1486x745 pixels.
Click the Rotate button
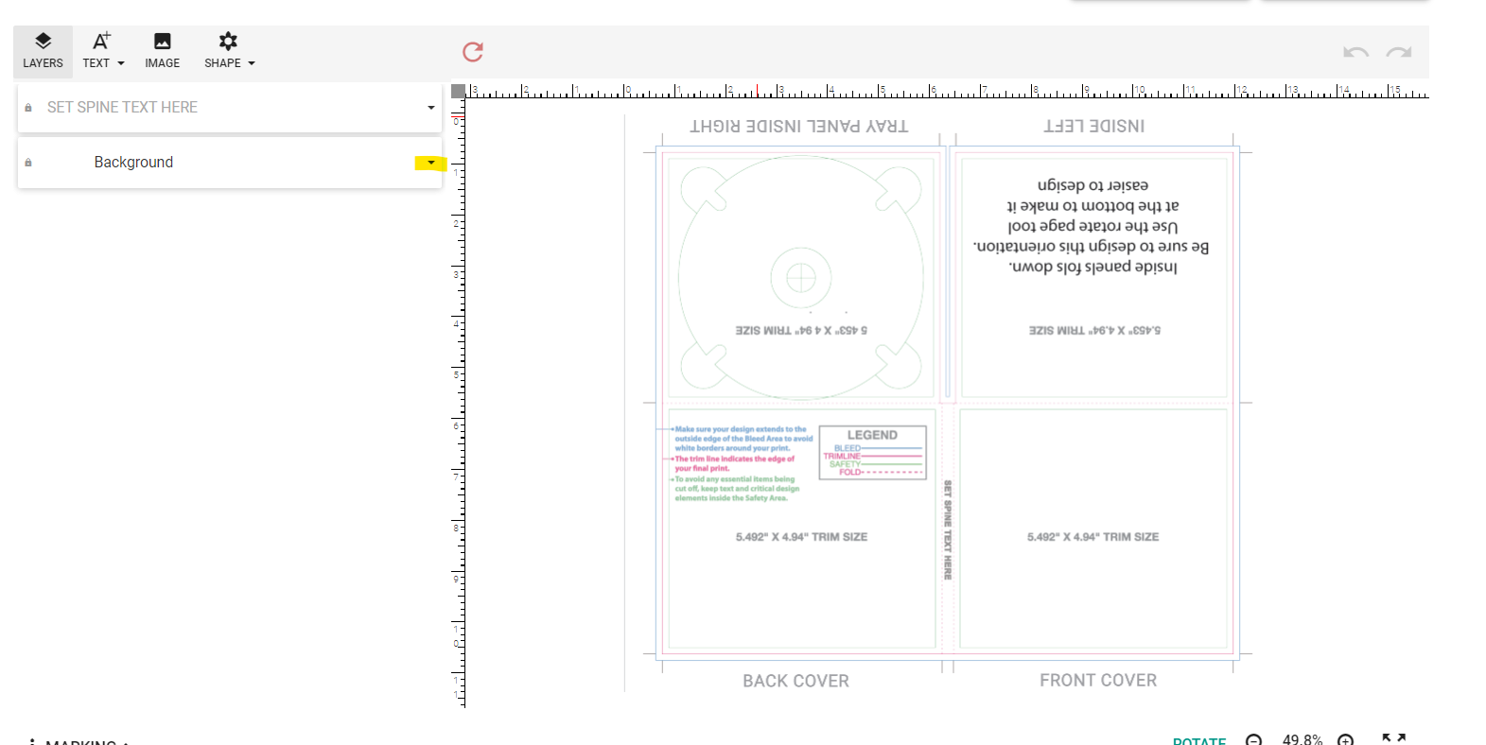(1198, 740)
